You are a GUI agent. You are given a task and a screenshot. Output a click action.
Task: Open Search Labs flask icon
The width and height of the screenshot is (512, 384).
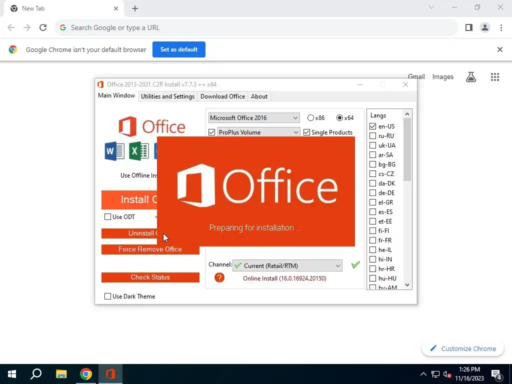pyautogui.click(x=471, y=76)
